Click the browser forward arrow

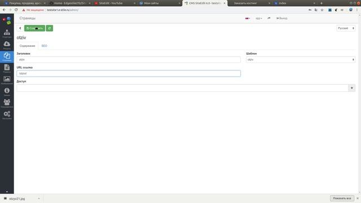(10, 10)
